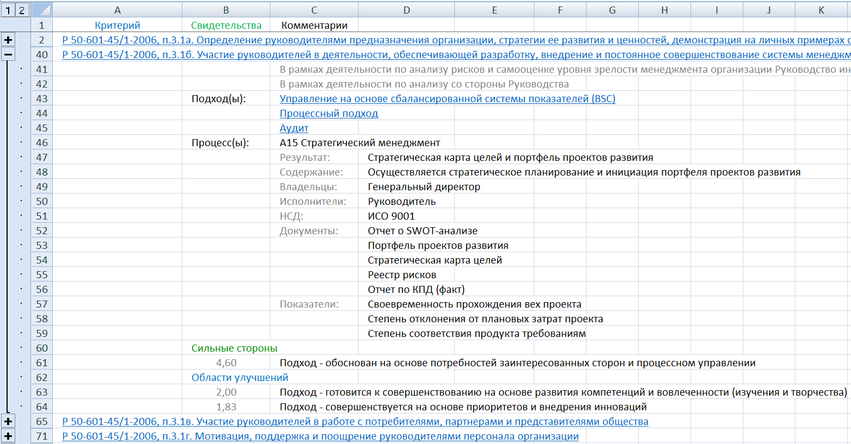Image resolution: width=851 pixels, height=444 pixels.
Task: Follow the Аудит hyperlink
Action: [x=294, y=128]
